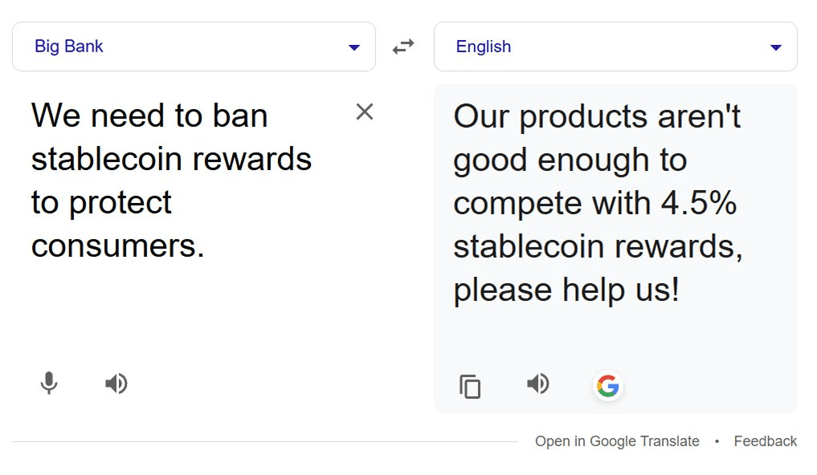Send feedback via the Feedback link
The width and height of the screenshot is (817, 475).
(x=766, y=441)
